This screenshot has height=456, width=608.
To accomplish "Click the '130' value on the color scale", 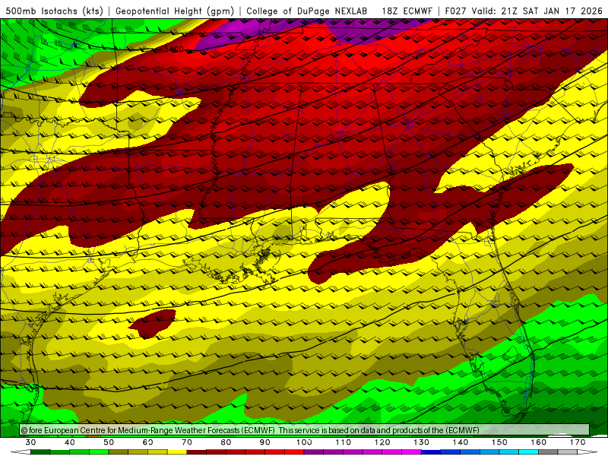I will (422, 442).
